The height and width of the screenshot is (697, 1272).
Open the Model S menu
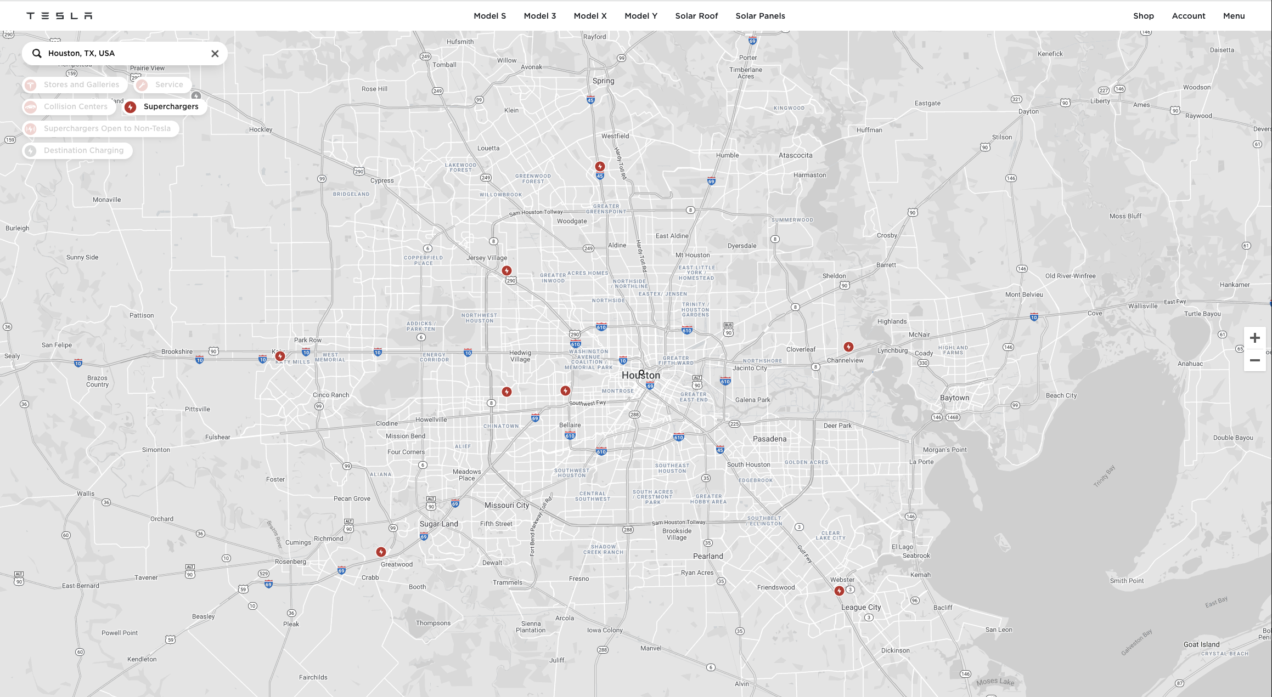coord(489,16)
